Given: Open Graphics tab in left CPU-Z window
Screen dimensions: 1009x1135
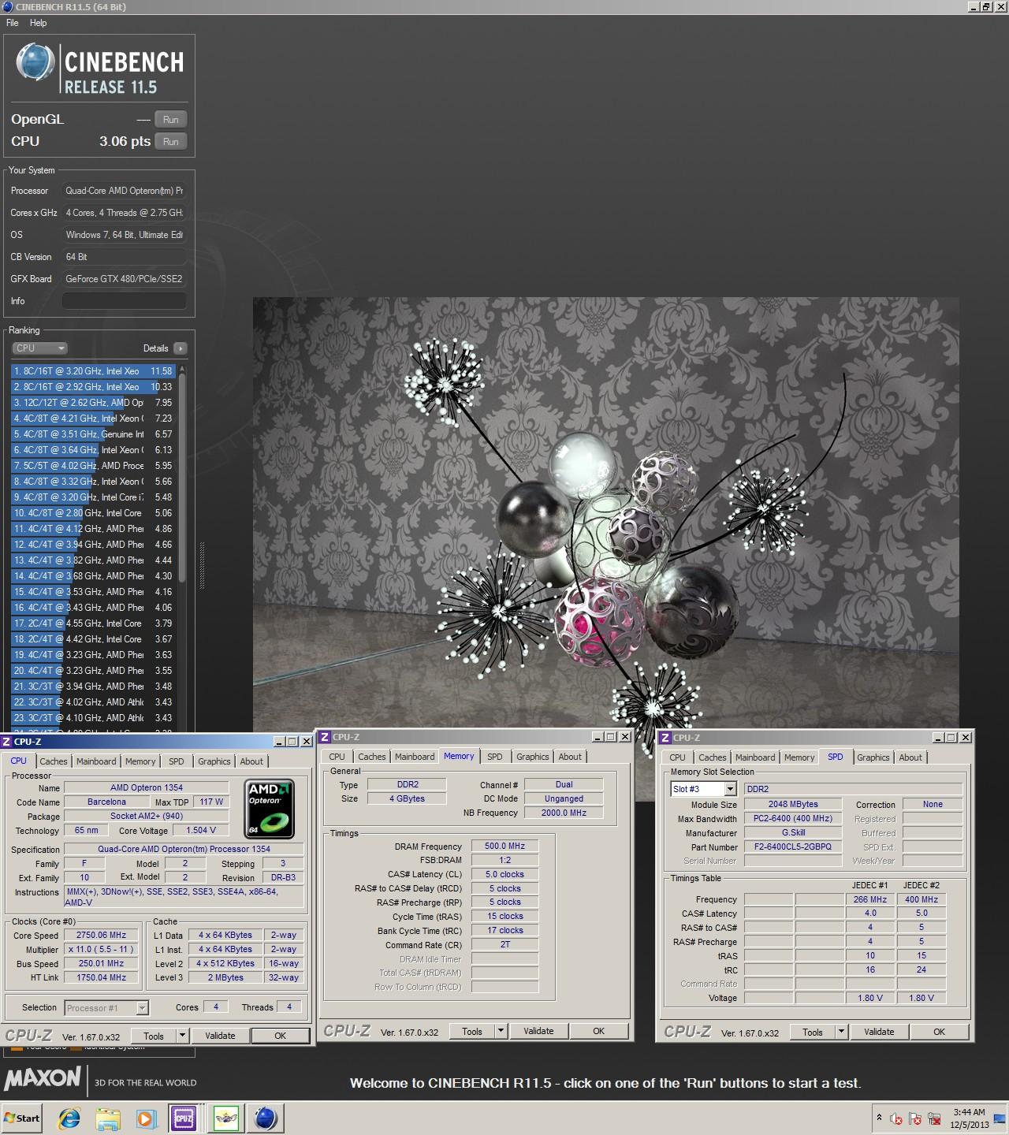Looking at the screenshot, I should point(214,761).
